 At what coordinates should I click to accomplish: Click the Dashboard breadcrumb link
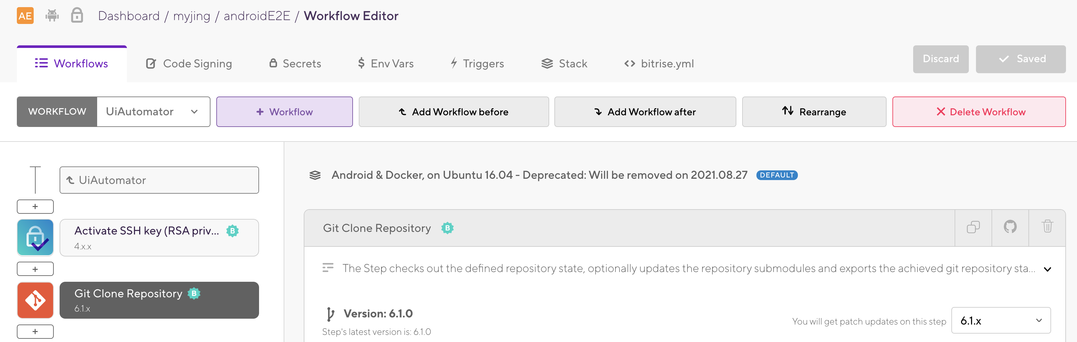129,16
